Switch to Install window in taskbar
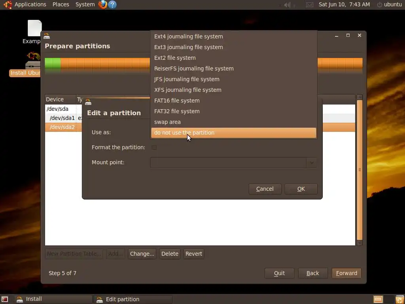The image size is (405, 304). (53, 299)
